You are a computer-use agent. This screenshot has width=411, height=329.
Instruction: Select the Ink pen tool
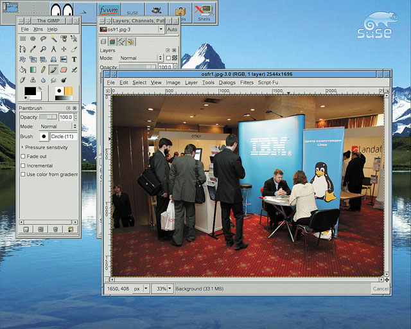[x=22, y=80]
